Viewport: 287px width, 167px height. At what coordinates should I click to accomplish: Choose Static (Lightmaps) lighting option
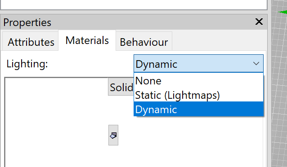tap(198, 95)
